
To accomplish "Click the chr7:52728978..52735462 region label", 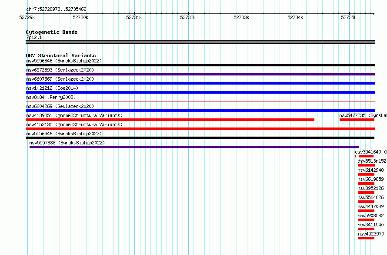I will tap(56, 10).
